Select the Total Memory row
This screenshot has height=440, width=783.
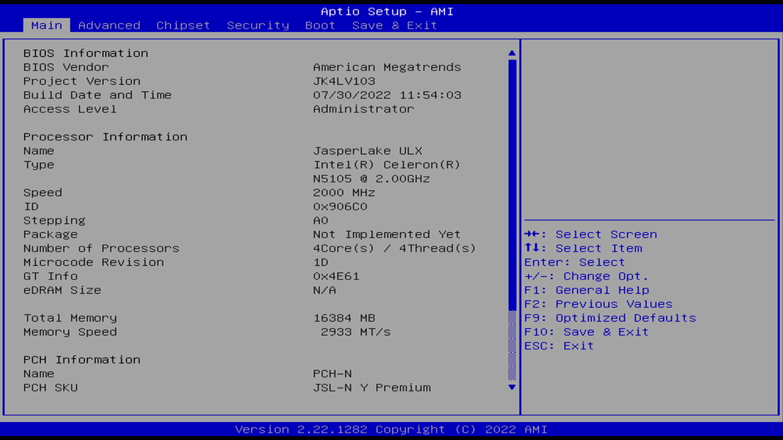coord(70,318)
